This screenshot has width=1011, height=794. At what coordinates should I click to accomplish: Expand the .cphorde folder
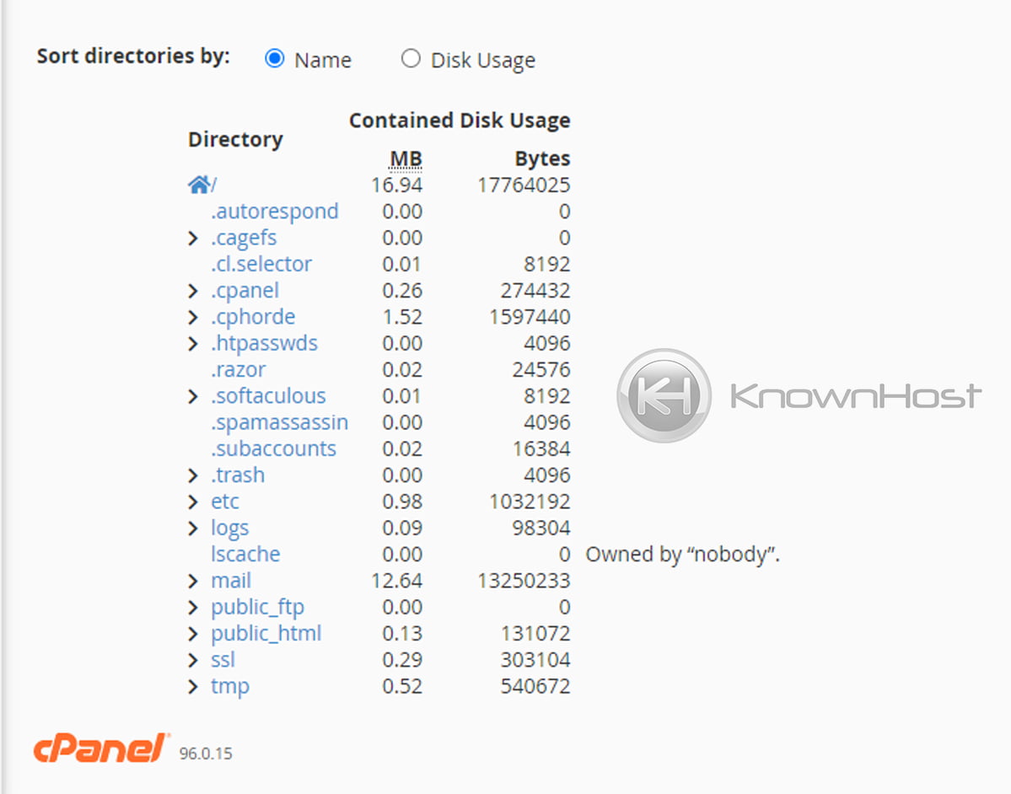point(193,316)
